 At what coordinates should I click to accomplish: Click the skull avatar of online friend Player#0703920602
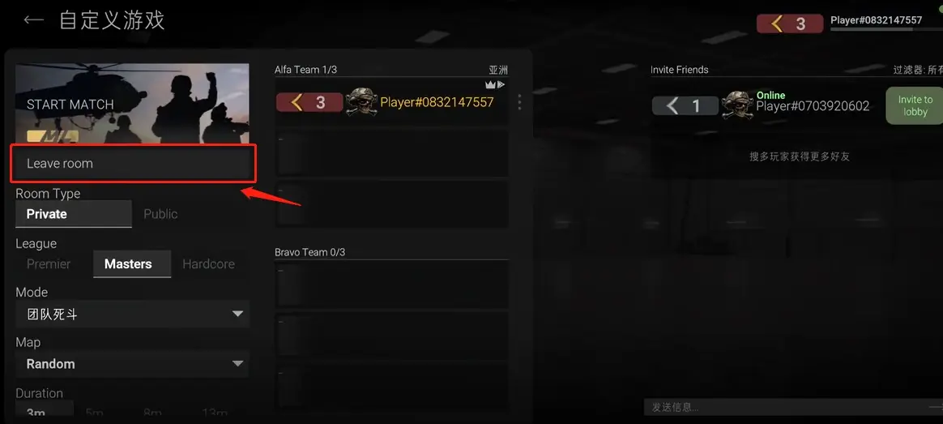tap(736, 106)
